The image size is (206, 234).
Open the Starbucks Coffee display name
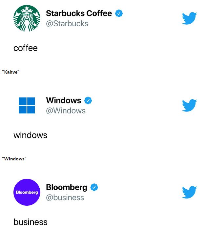coord(79,13)
